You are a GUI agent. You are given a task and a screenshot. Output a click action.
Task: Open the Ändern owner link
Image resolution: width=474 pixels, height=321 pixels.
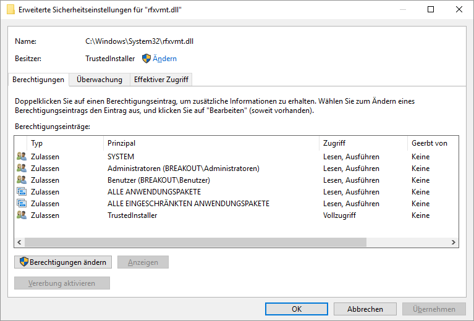click(x=164, y=59)
